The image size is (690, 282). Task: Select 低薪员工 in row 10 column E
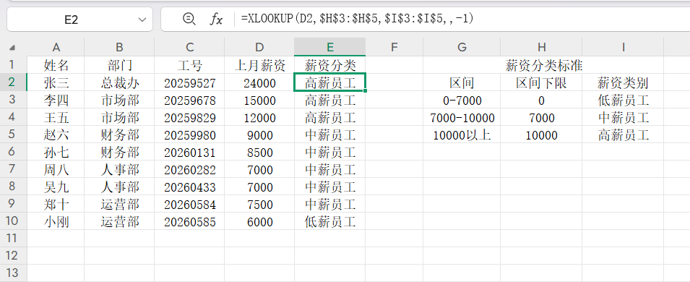point(329,222)
